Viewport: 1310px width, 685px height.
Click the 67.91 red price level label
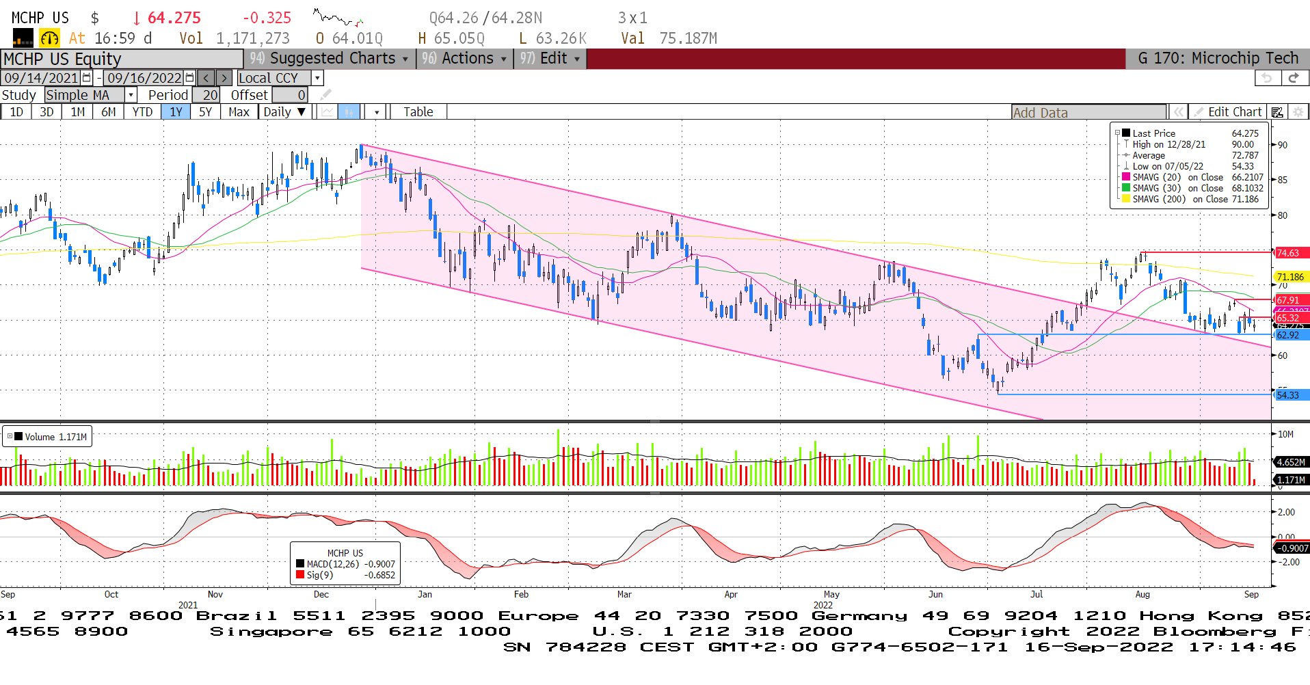point(1291,300)
